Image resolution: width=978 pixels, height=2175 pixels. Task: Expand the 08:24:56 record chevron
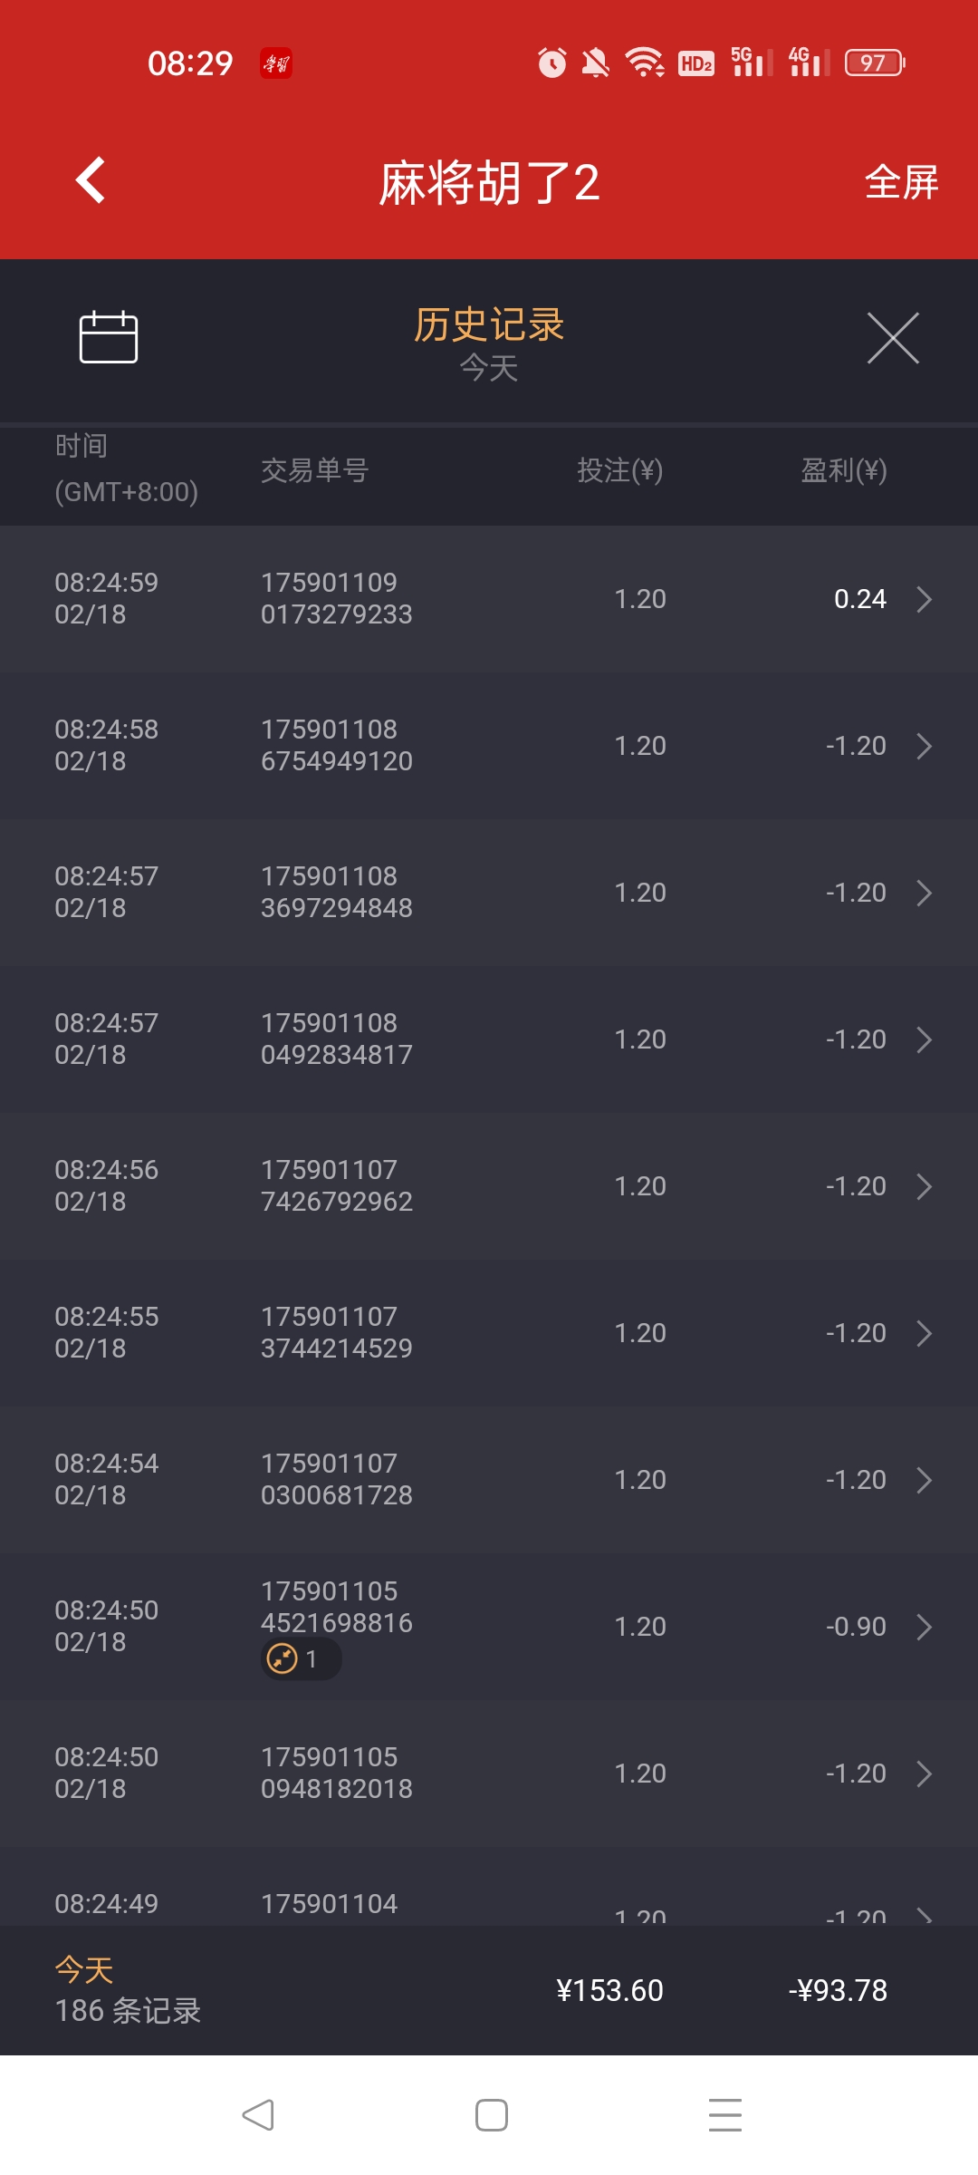[x=924, y=1186]
